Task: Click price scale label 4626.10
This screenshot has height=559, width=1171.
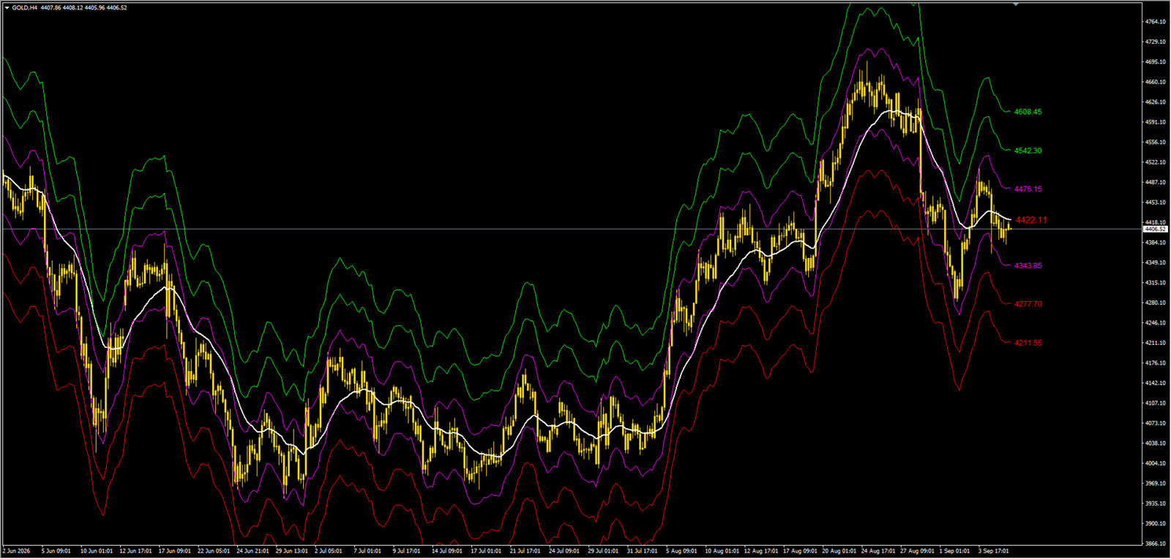Action: pyautogui.click(x=1156, y=102)
